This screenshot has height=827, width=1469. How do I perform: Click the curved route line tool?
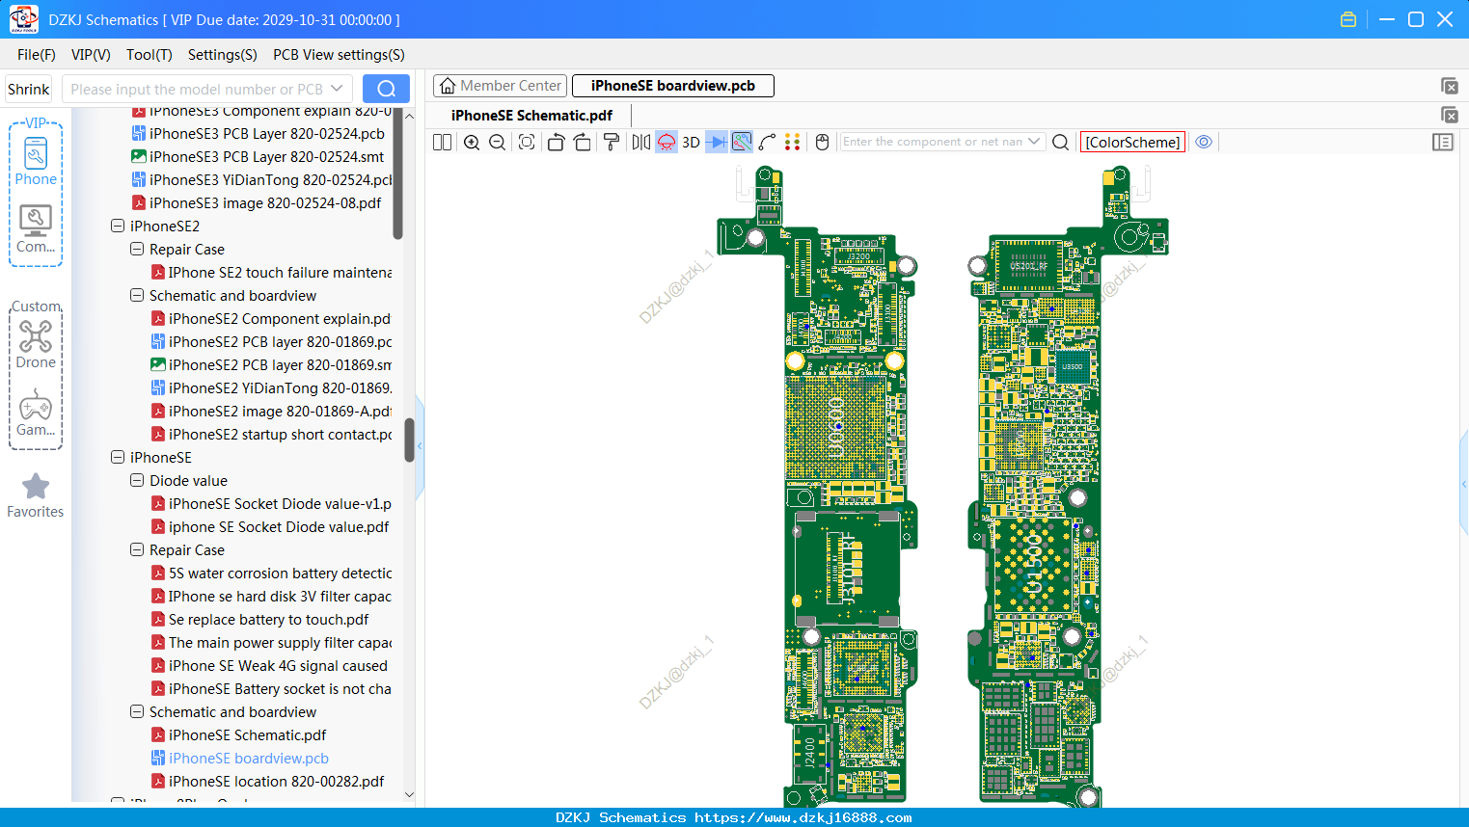[x=768, y=142]
